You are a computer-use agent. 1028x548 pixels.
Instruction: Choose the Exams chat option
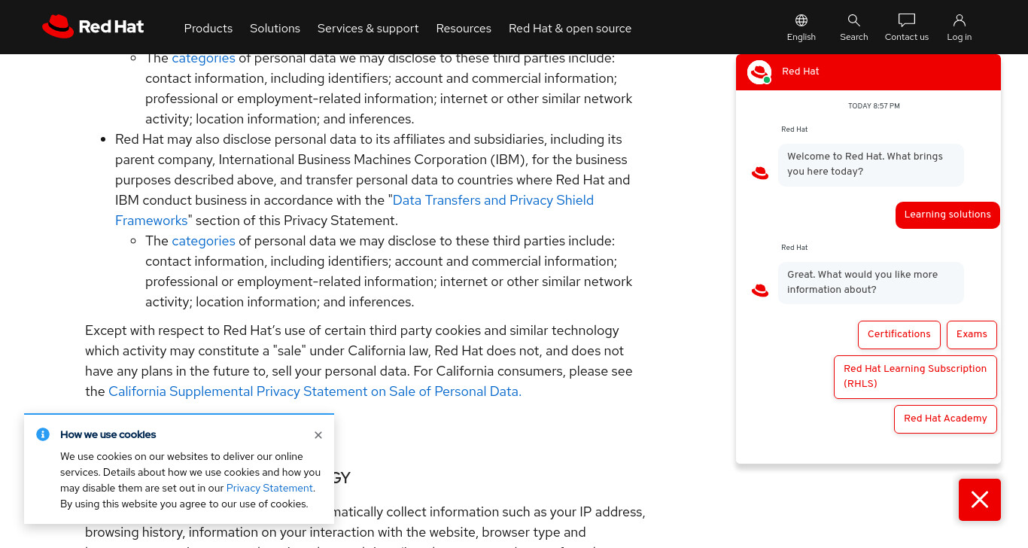[972, 335]
